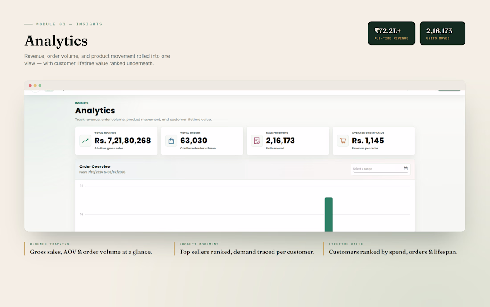Open the Total Revenue Rs. 7,21,80,268 card

click(x=116, y=141)
